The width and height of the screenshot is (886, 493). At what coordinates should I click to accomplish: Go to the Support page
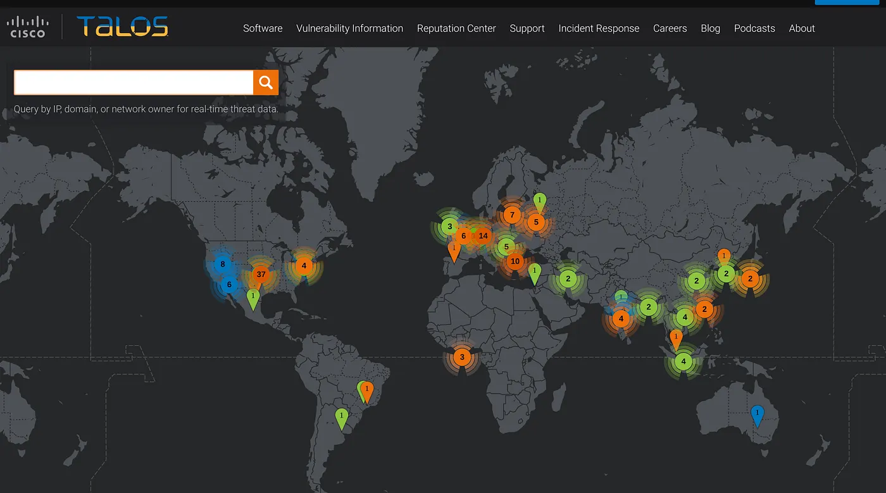[527, 28]
